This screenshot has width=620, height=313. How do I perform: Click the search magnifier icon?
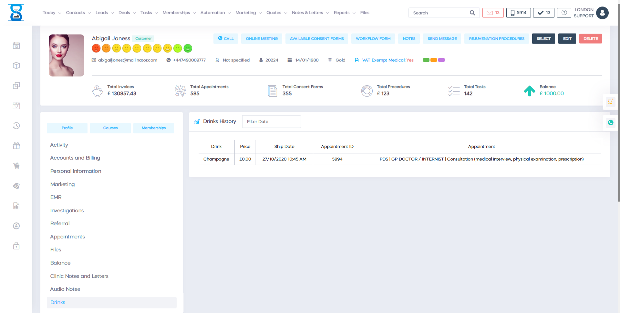(472, 13)
